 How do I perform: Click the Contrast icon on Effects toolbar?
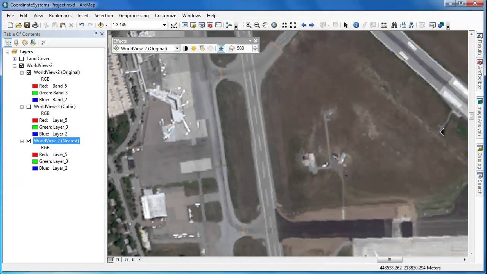pos(185,48)
